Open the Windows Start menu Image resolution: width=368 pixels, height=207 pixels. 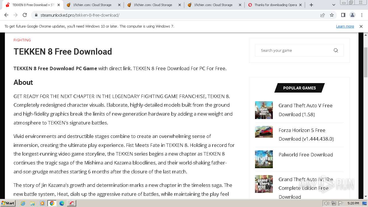click(8, 203)
